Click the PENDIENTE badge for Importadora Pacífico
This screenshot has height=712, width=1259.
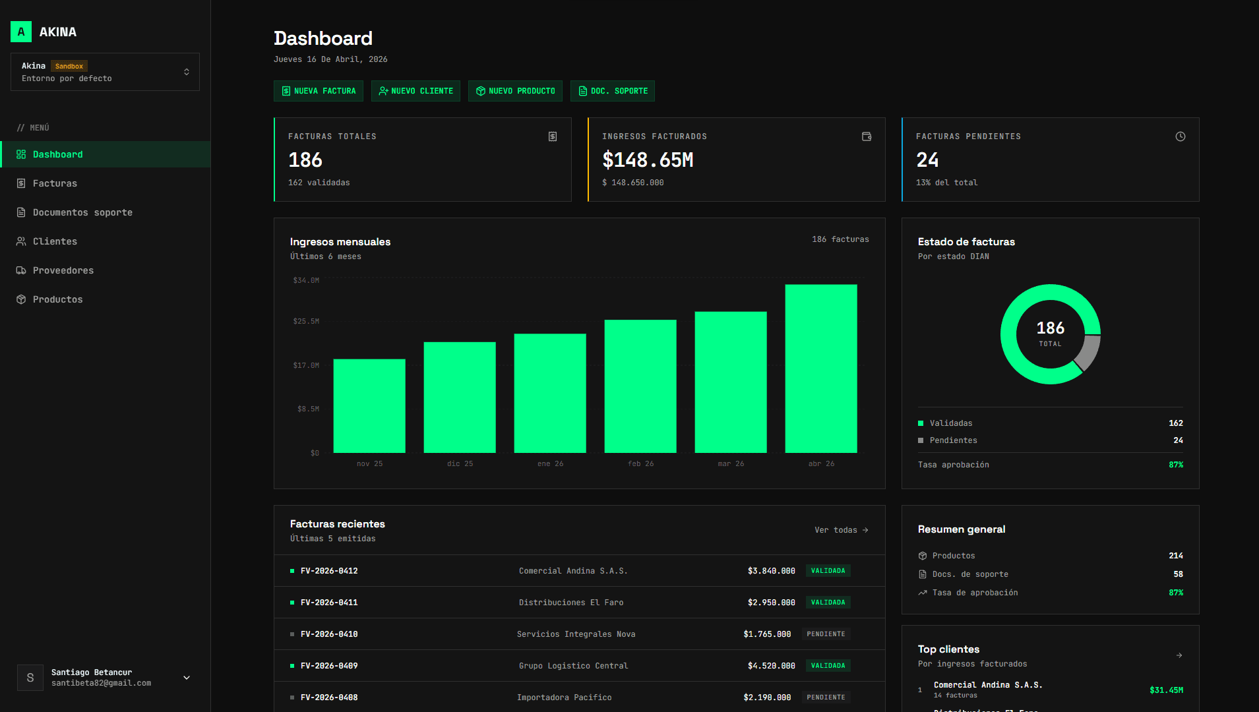pos(826,697)
